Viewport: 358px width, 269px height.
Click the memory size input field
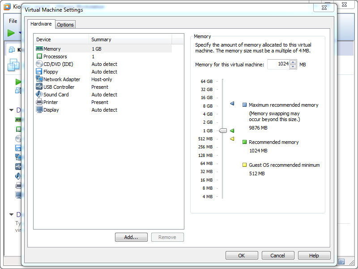278,64
